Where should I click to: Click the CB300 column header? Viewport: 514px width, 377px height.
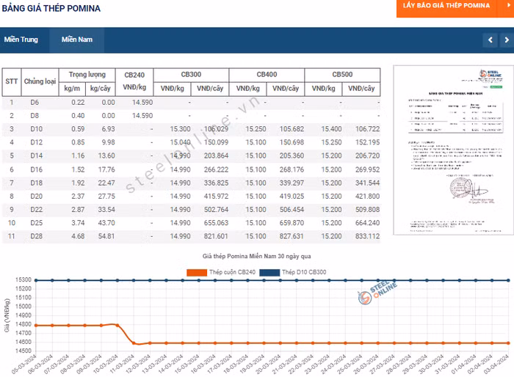pos(191,75)
